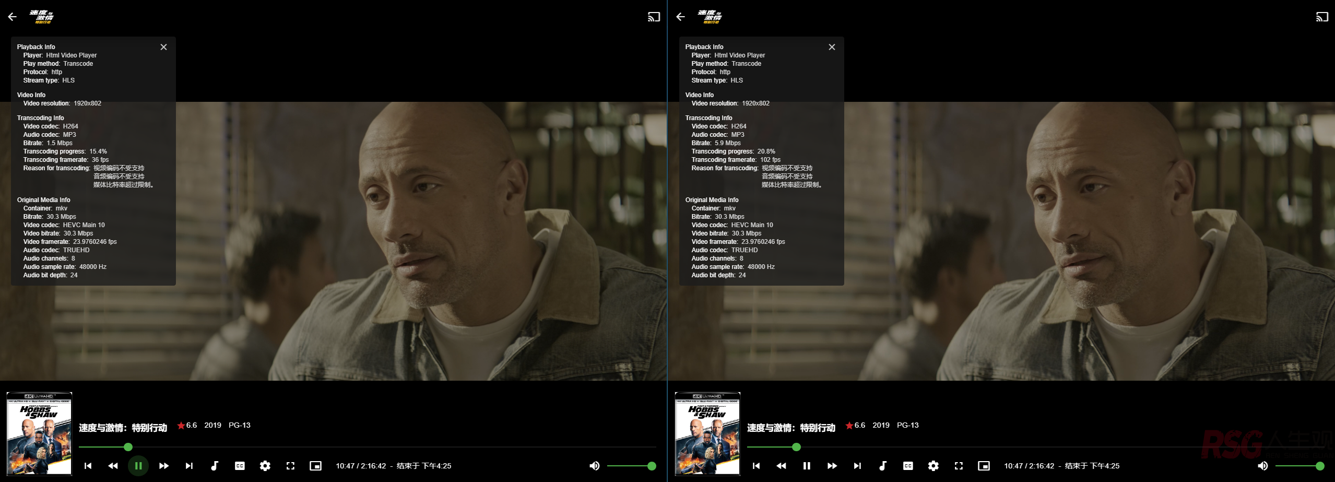Open audio track selection in right player
Screen dimensions: 1335x482
882,466
